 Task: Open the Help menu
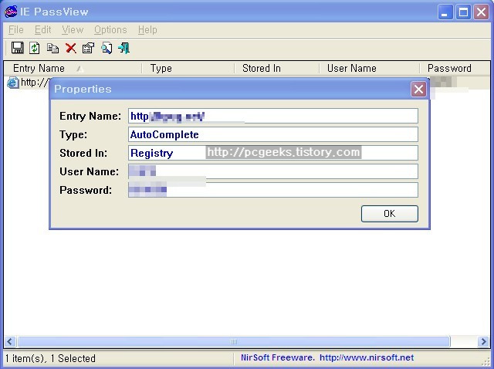click(147, 30)
